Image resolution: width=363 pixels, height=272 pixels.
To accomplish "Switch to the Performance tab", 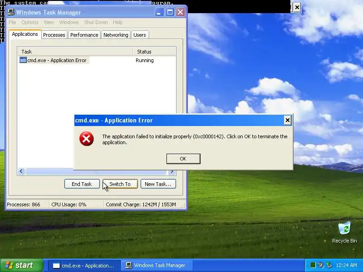I will [84, 35].
